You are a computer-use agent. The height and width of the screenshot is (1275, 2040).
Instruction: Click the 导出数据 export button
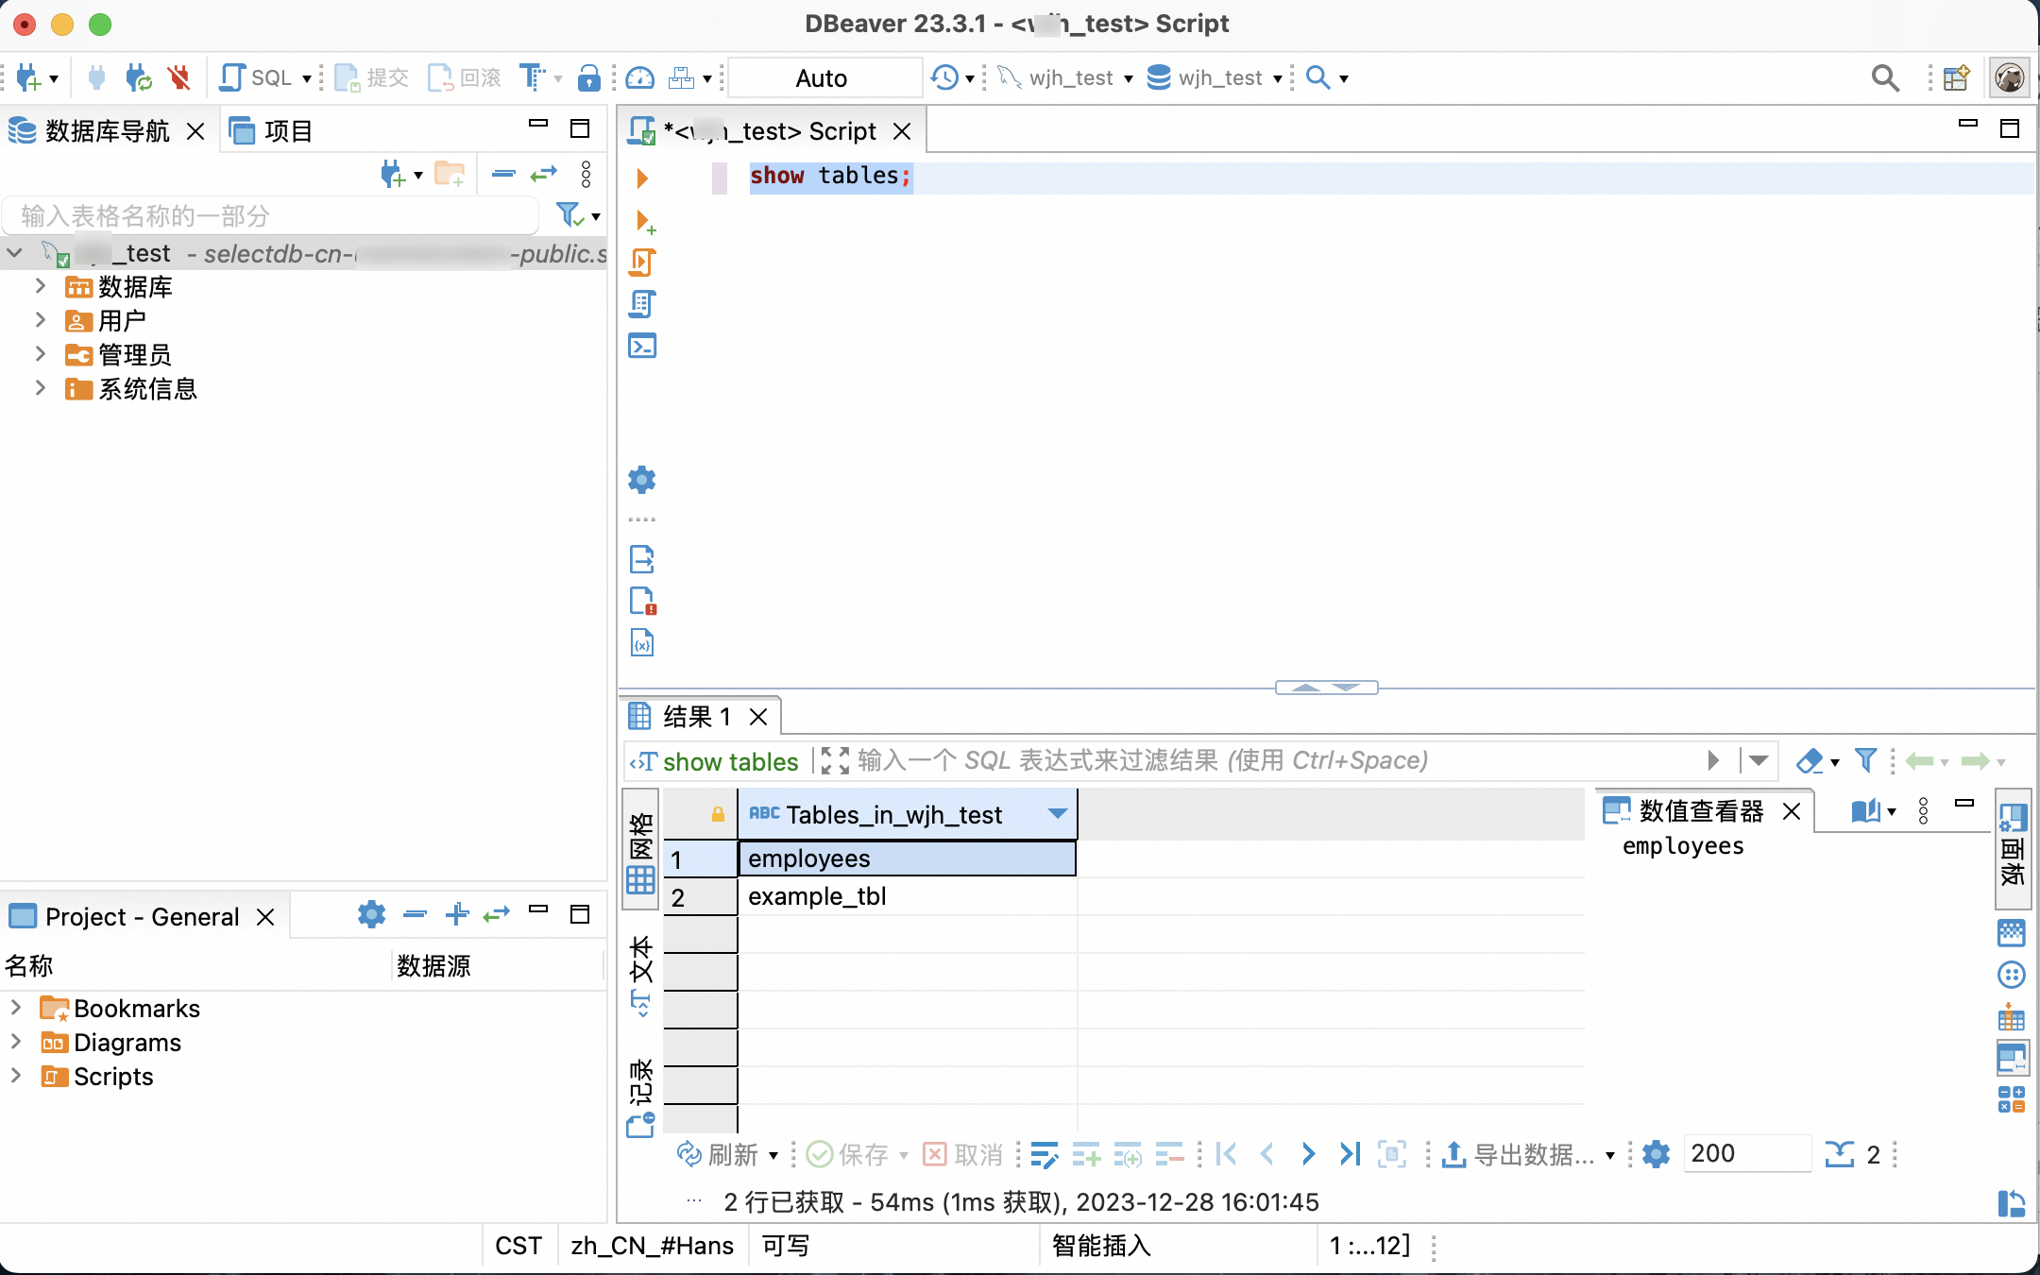point(1521,1154)
